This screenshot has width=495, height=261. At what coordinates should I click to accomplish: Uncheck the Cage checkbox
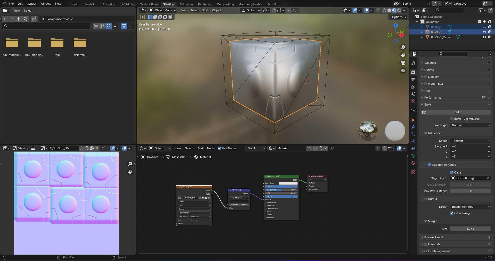[452, 172]
